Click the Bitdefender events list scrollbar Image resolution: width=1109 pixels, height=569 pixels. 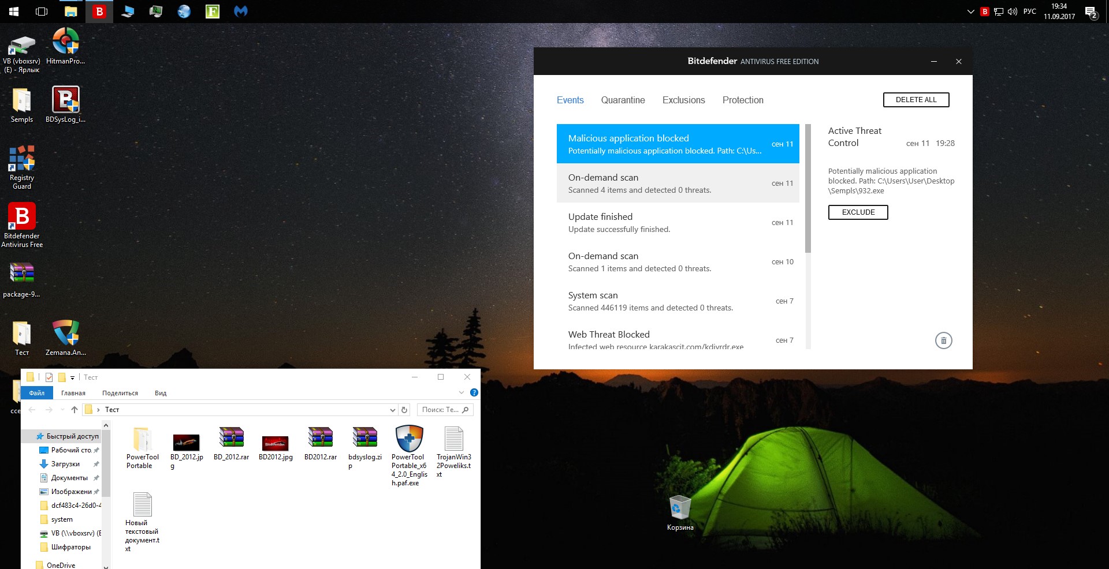(x=808, y=188)
